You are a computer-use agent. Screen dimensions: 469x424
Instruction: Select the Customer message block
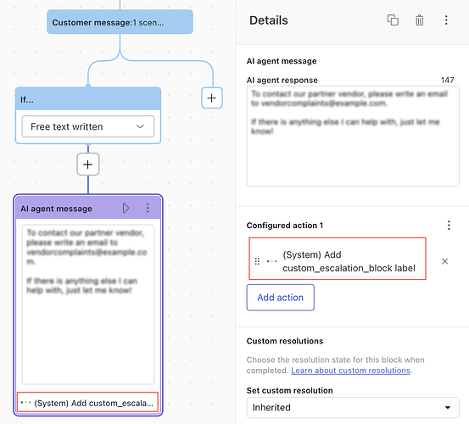click(120, 22)
